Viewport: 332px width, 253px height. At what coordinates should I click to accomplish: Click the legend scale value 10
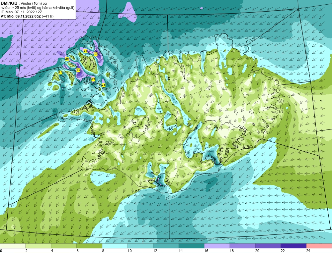click(129, 251)
